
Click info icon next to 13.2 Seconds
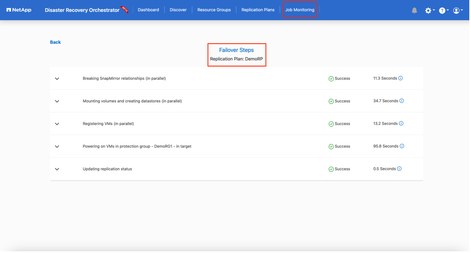click(x=401, y=123)
